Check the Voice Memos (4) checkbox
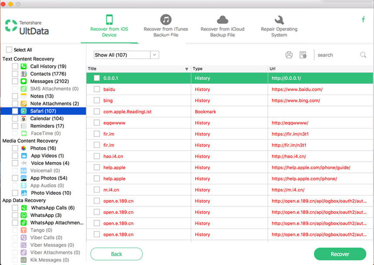The image size is (374, 265). pyautogui.click(x=15, y=163)
